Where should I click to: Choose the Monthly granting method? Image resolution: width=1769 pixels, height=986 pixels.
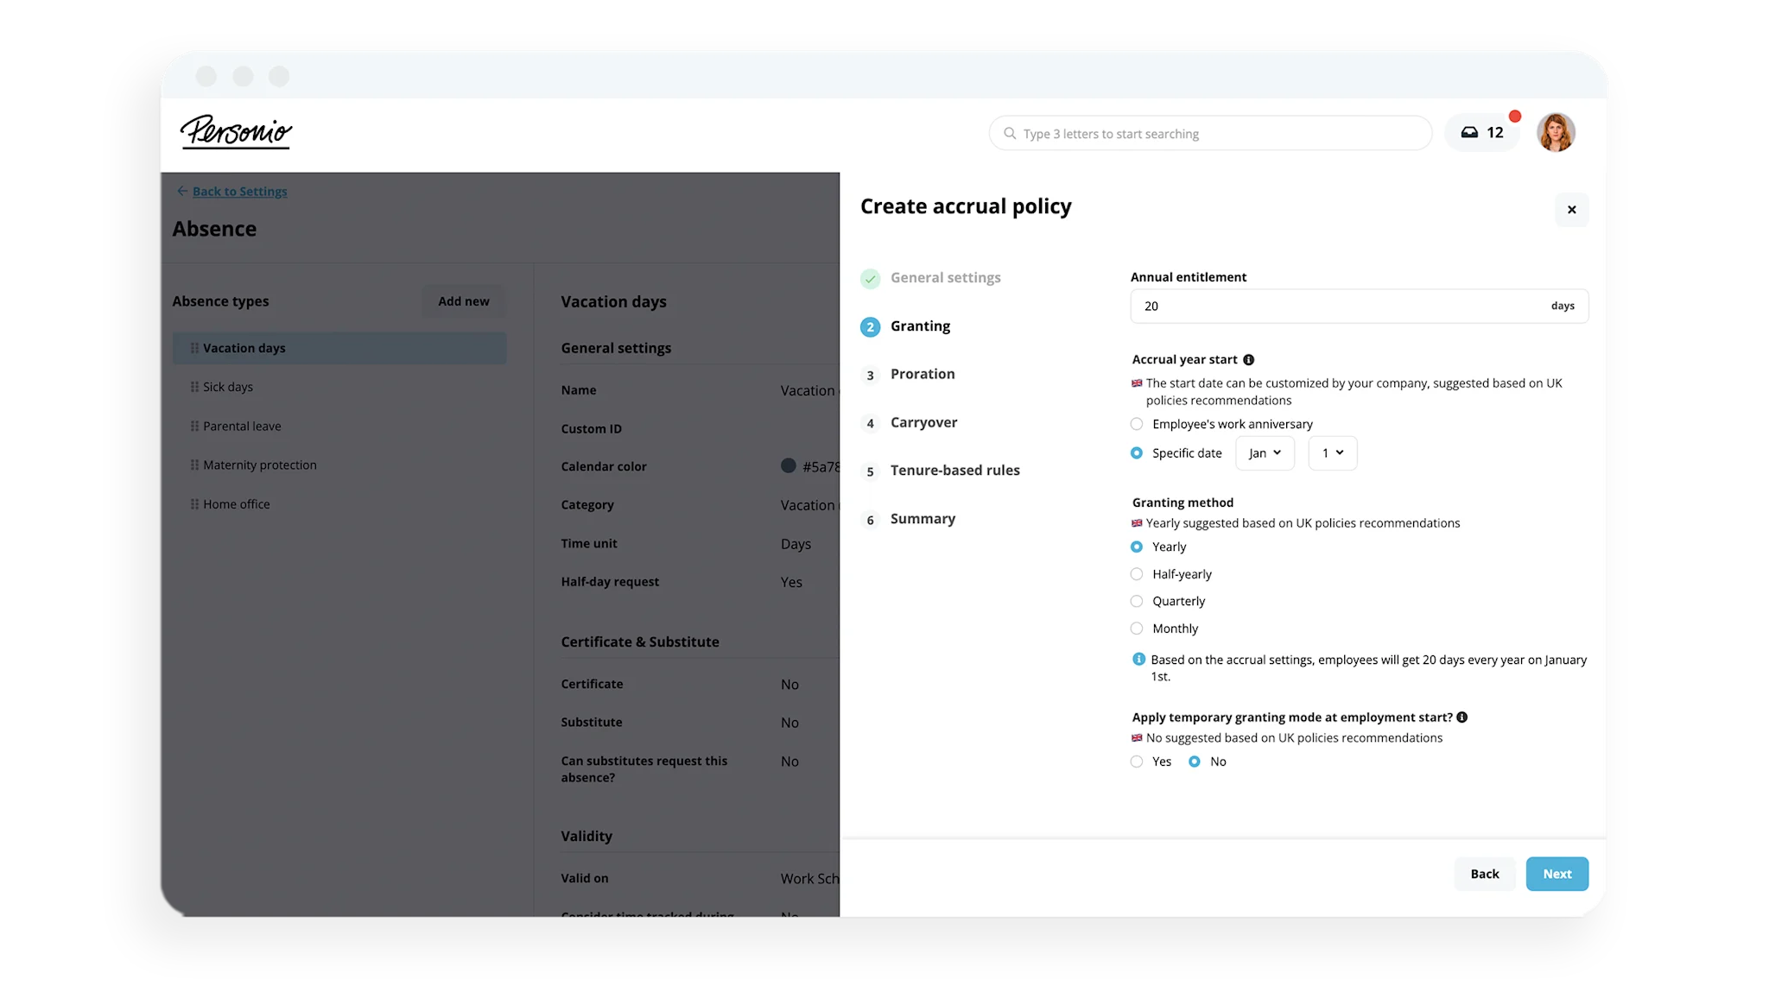click(1137, 629)
